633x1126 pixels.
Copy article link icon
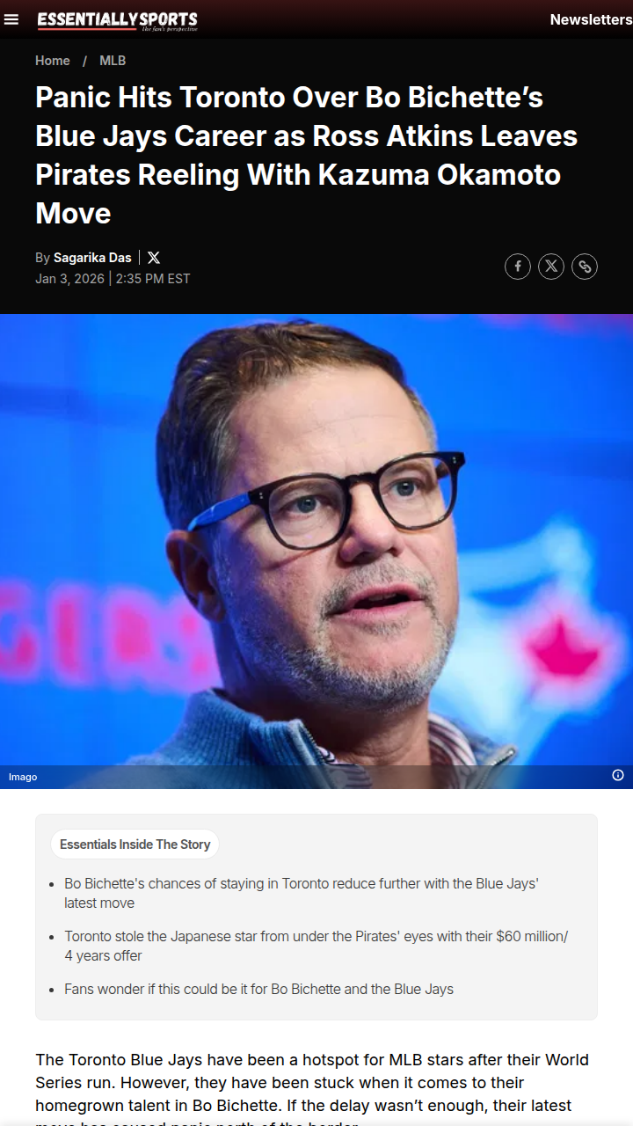585,267
